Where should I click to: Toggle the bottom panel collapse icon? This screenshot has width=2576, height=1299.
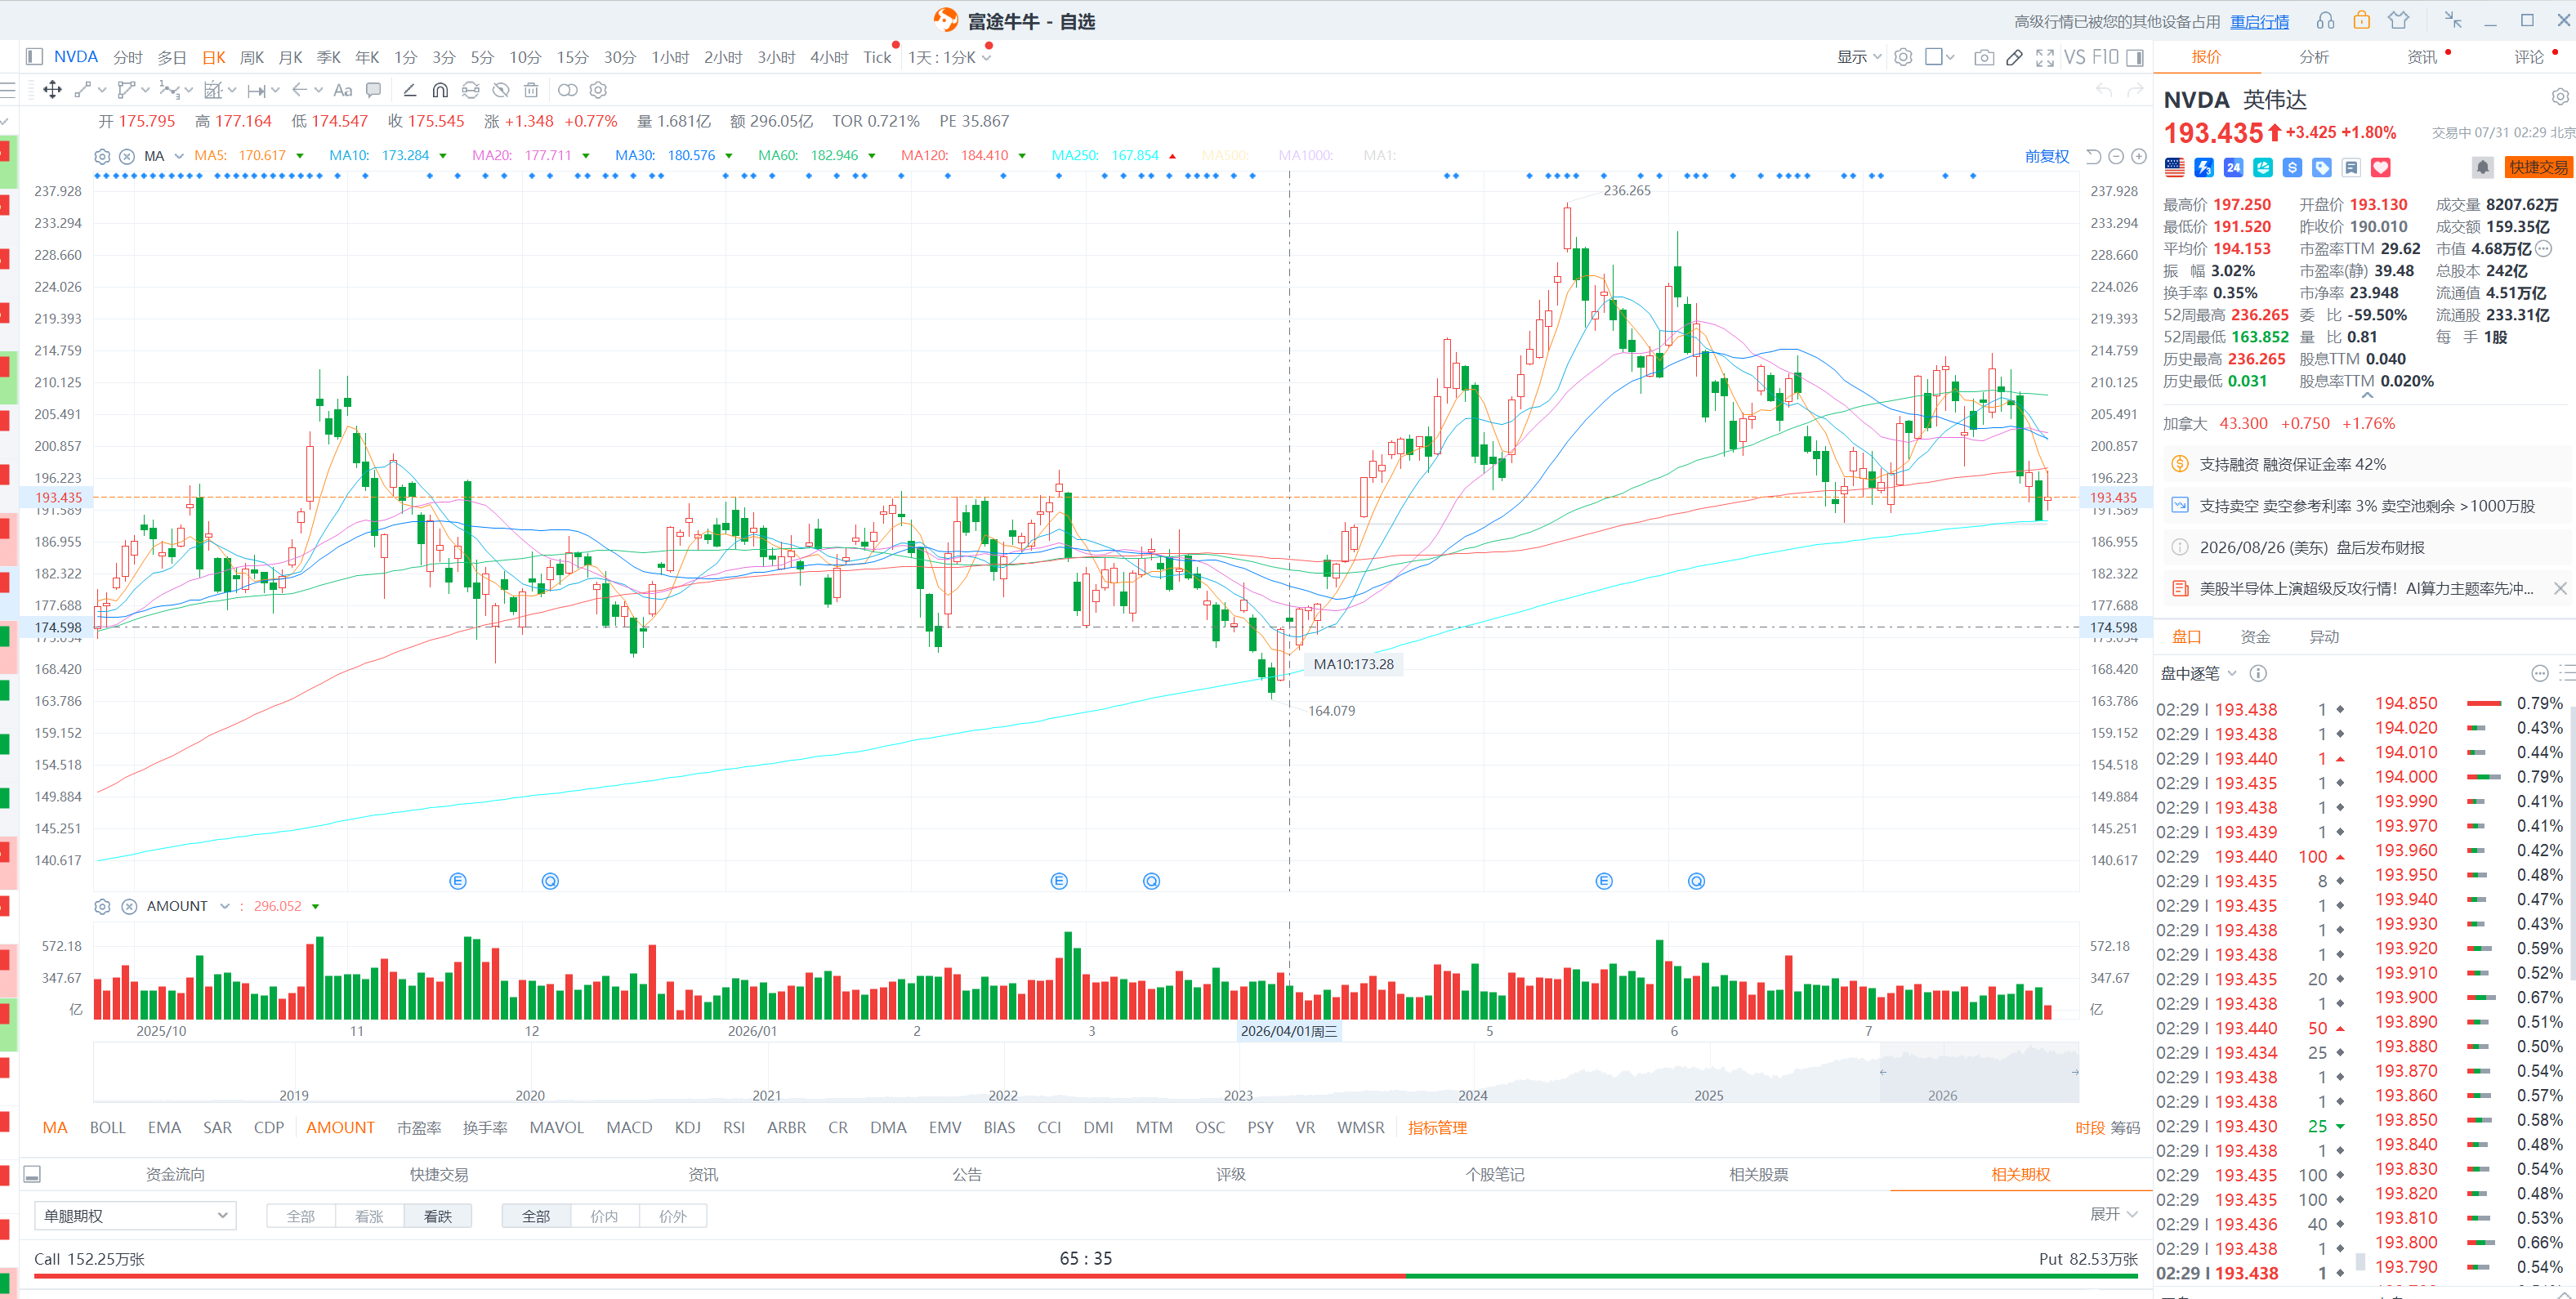pos(32,1174)
